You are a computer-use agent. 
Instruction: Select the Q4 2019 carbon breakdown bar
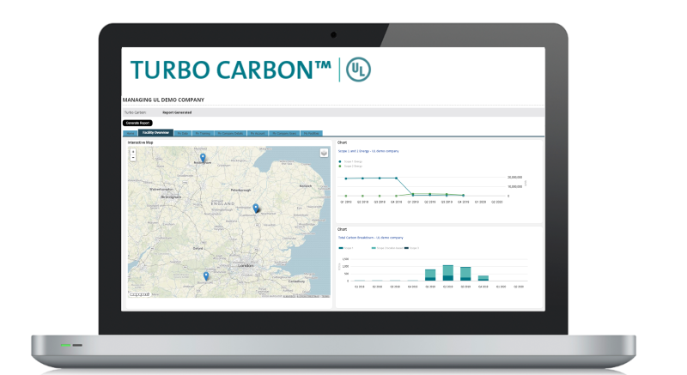(483, 278)
